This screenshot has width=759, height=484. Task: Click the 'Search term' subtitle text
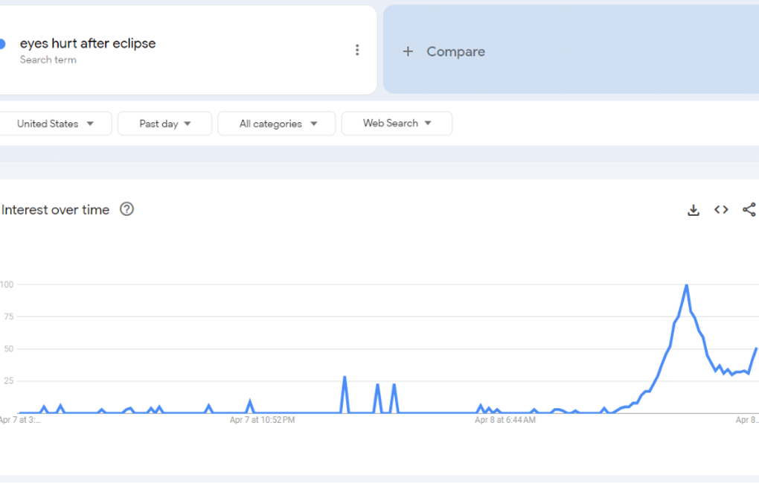[48, 60]
